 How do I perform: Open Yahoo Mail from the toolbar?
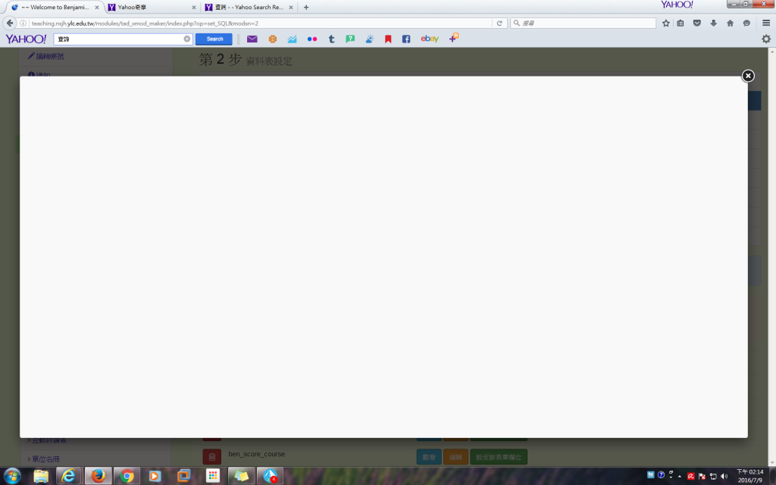(252, 39)
